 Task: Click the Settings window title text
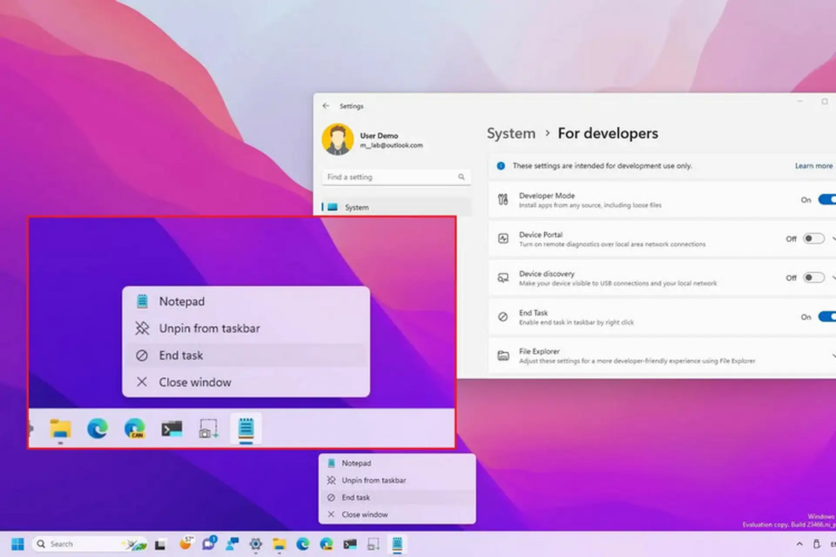[351, 106]
